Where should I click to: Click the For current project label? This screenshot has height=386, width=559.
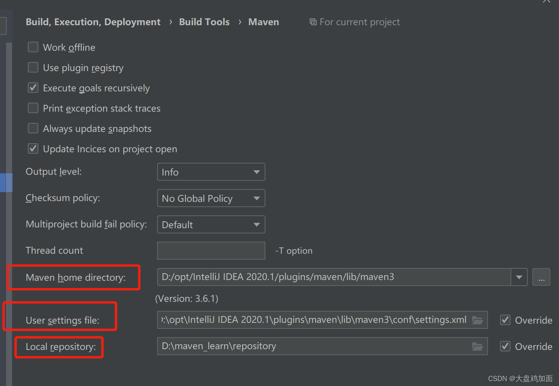coord(360,22)
